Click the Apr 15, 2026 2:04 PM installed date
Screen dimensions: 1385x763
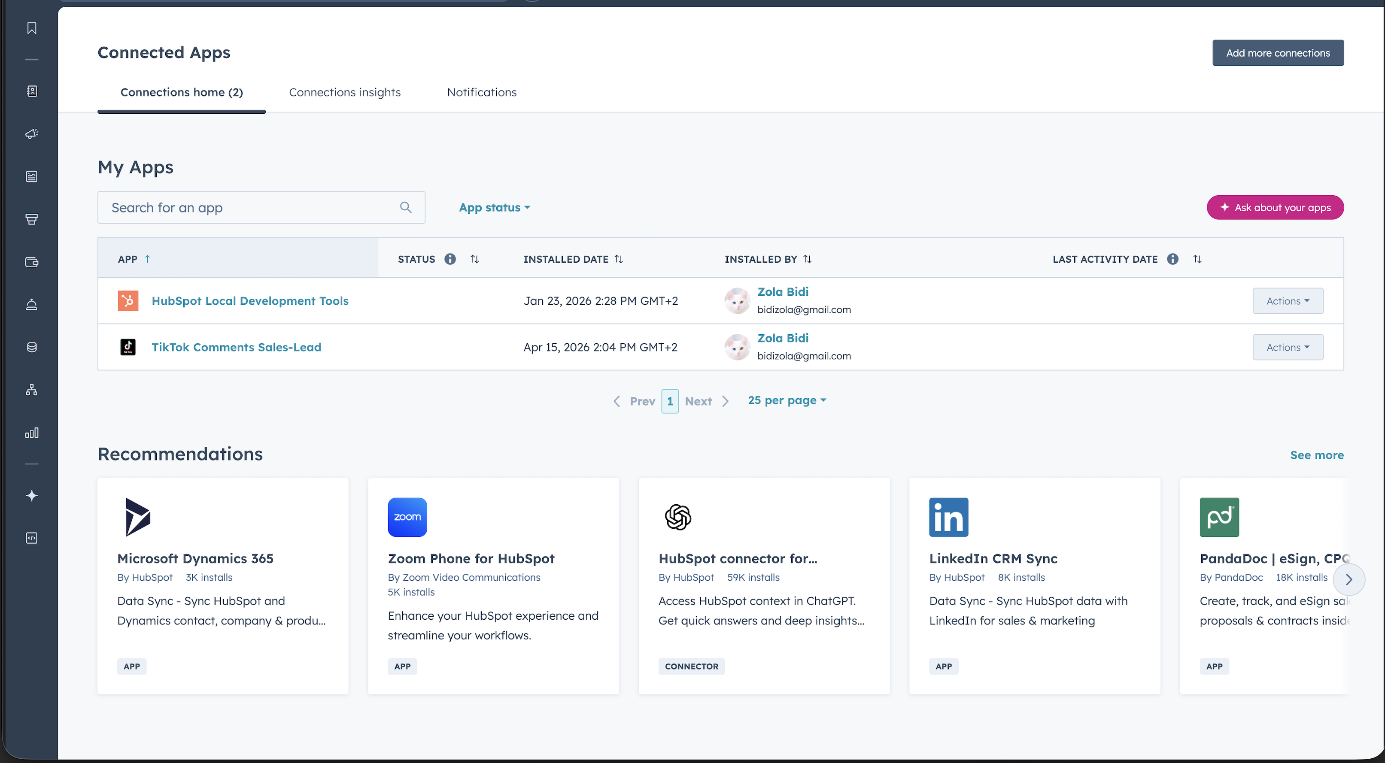601,347
